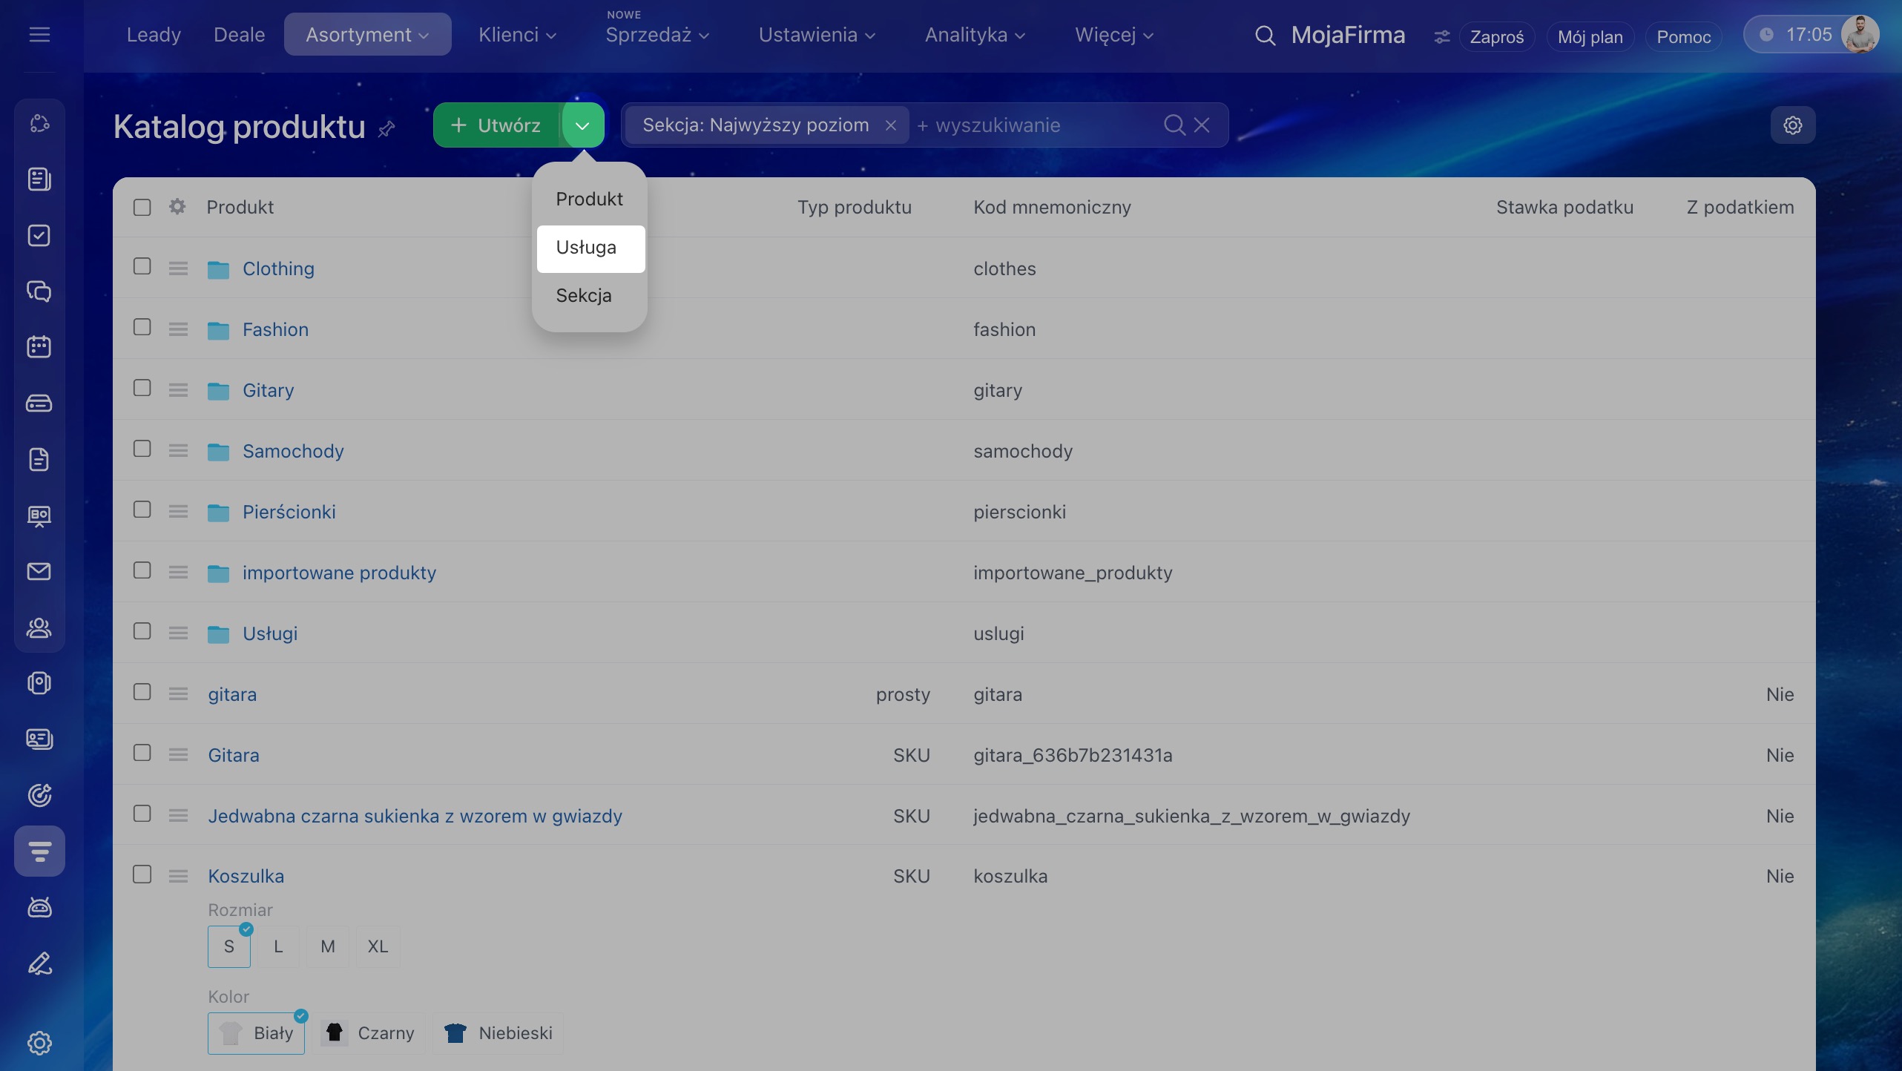
Task: Click the hamburger menu icon
Action: [39, 35]
